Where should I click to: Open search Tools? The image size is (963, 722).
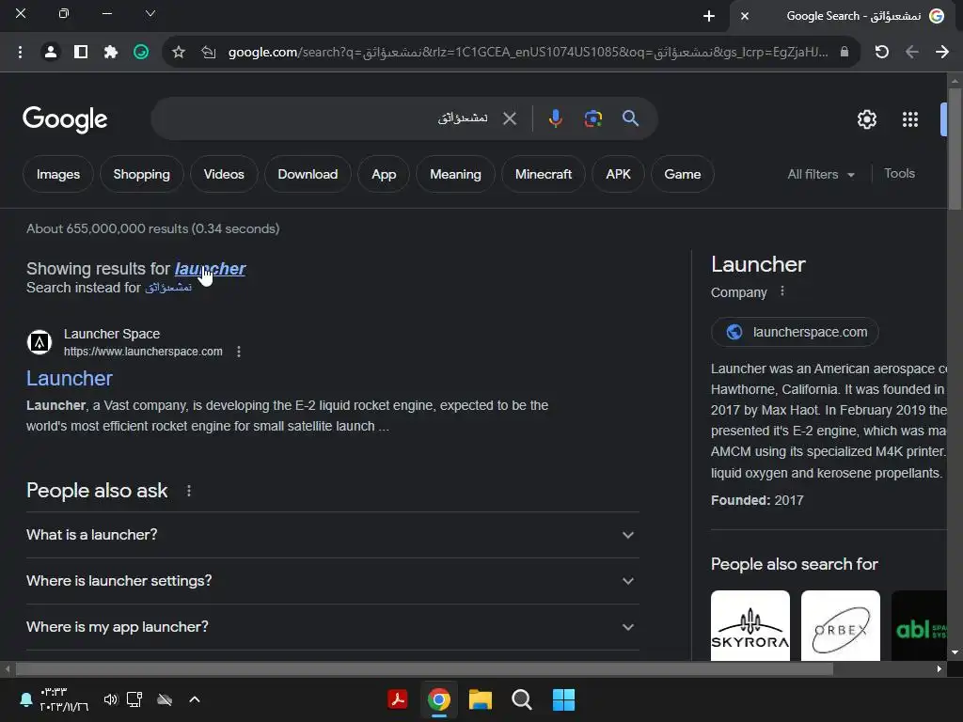pyautogui.click(x=899, y=174)
